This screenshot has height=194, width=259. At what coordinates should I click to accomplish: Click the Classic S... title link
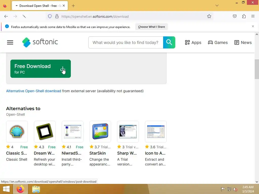tap(16, 153)
